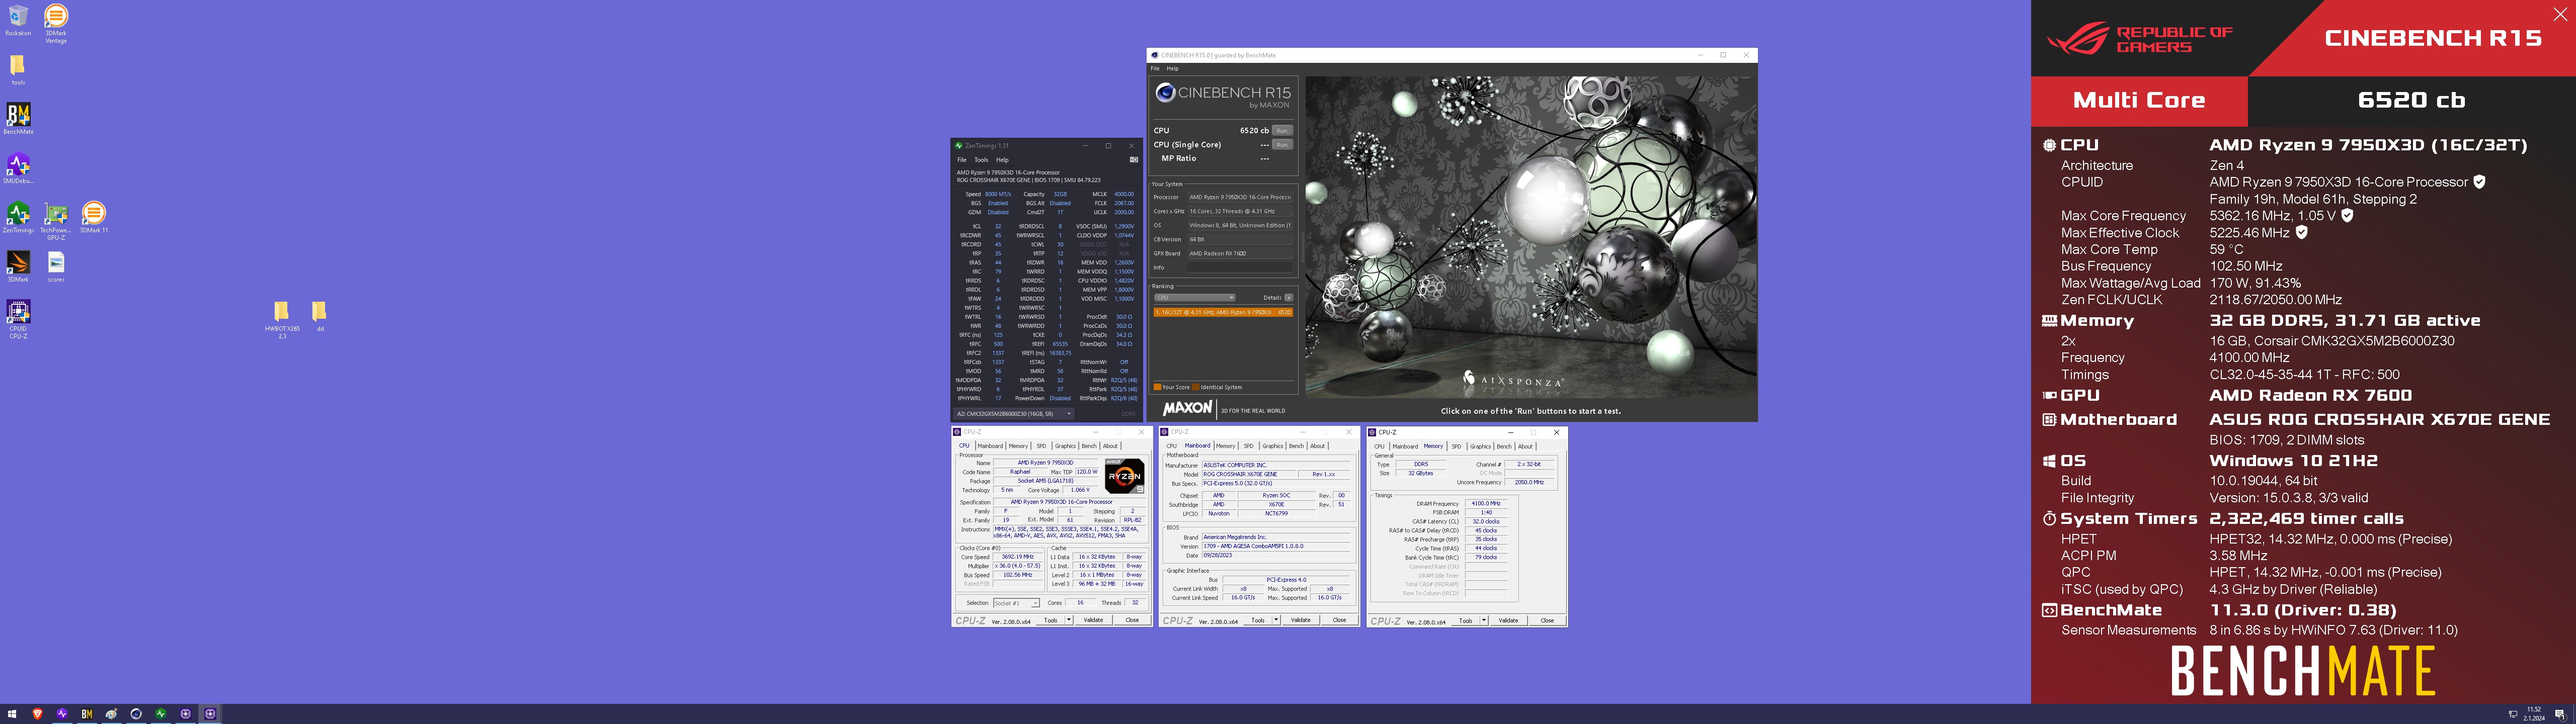
Task: Select the CPUID CPU-Z desktop shortcut
Action: pos(18,319)
